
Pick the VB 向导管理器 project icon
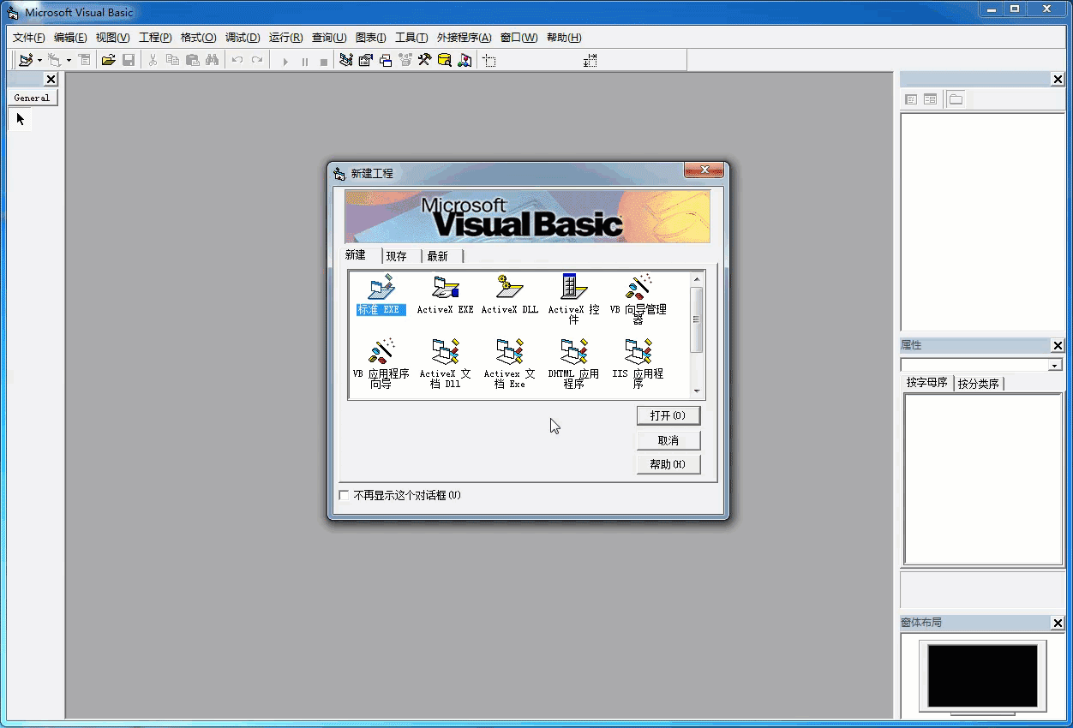tap(638, 299)
